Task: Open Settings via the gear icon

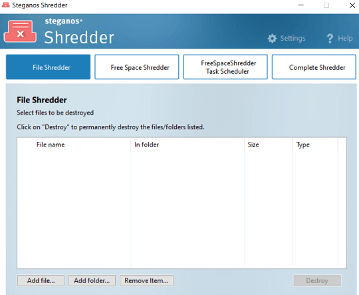Action: (272, 39)
